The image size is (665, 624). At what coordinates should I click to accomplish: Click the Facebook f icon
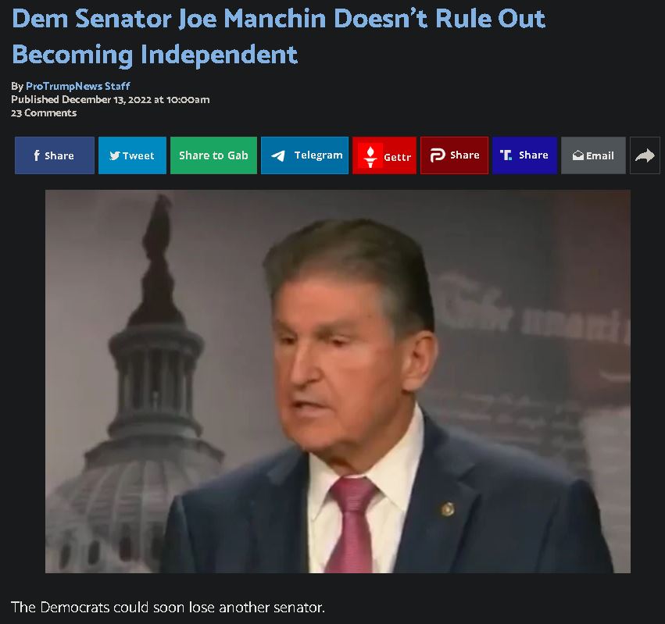tap(37, 155)
